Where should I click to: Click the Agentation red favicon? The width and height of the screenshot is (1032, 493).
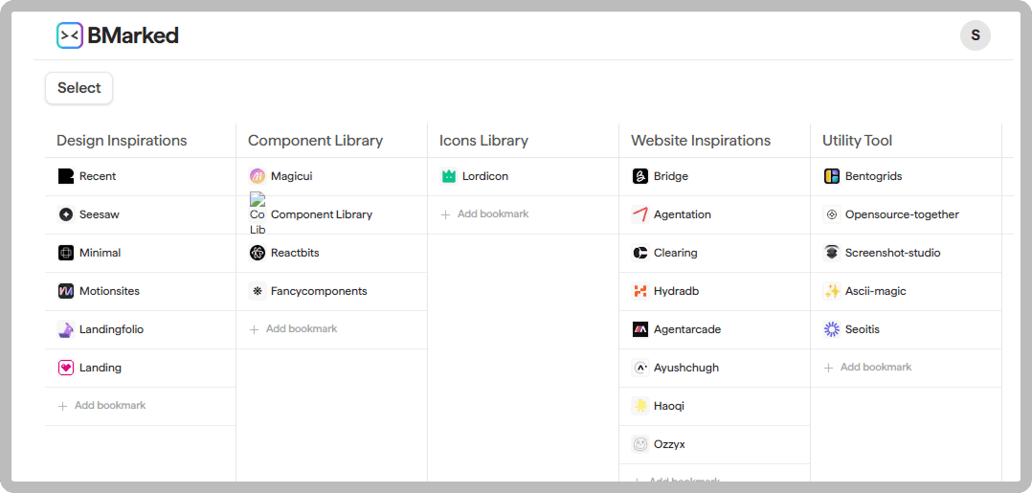640,214
